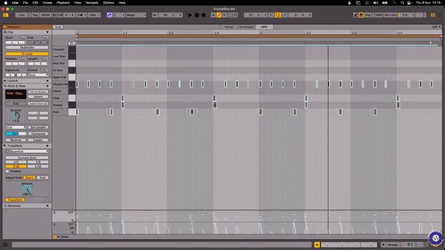Viewport: 445px width, 250px height.
Task: Select the 1/8 quantize grid
Action: point(38,162)
